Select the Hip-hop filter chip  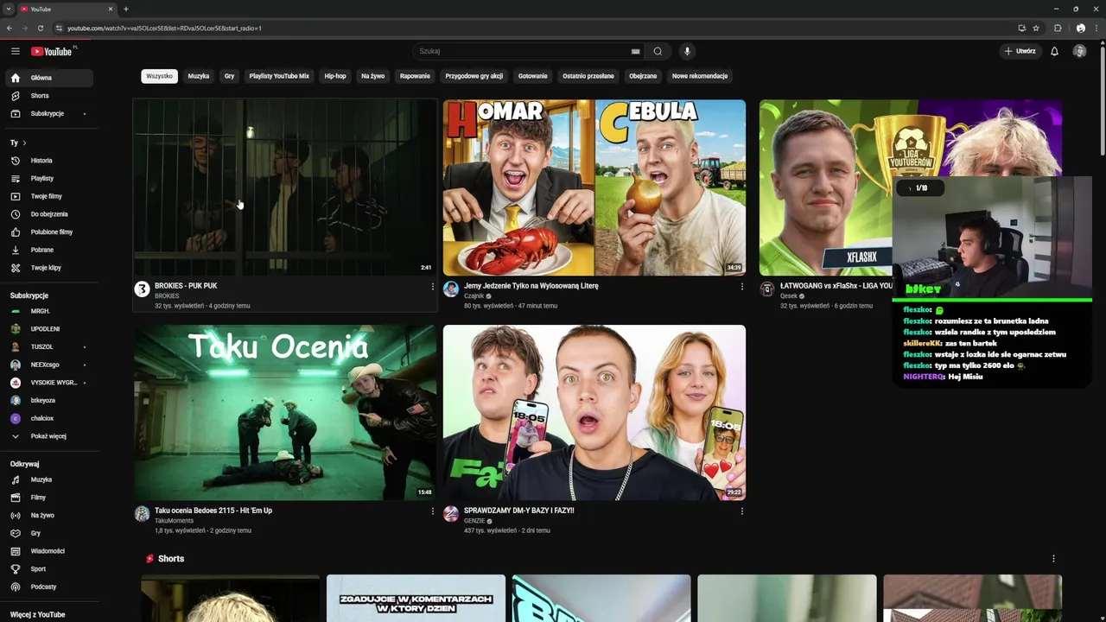click(x=335, y=76)
